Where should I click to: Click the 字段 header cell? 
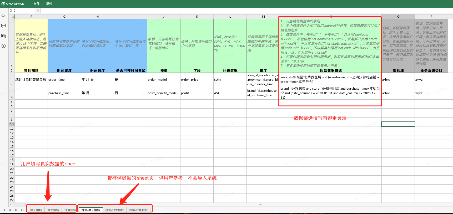click(197, 70)
